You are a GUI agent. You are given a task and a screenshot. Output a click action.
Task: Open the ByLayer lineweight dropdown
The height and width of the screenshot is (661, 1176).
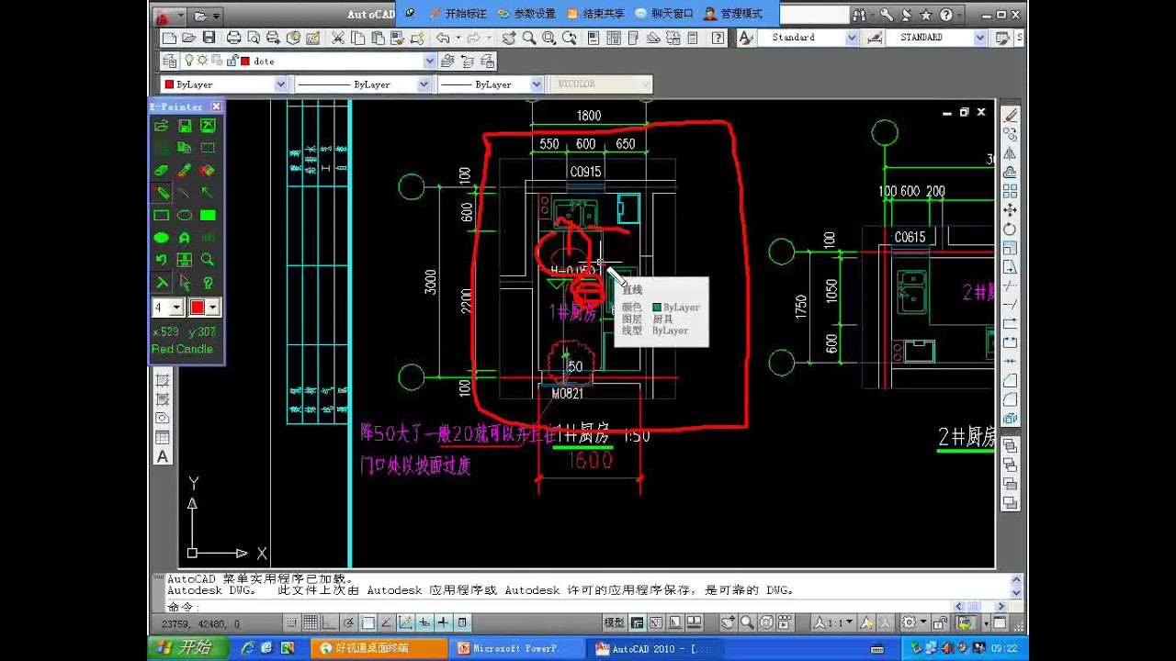point(536,84)
